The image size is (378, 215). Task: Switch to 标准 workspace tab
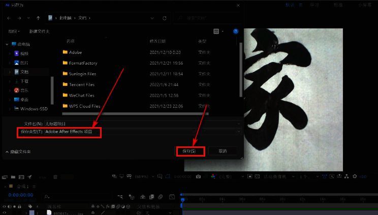point(338,5)
